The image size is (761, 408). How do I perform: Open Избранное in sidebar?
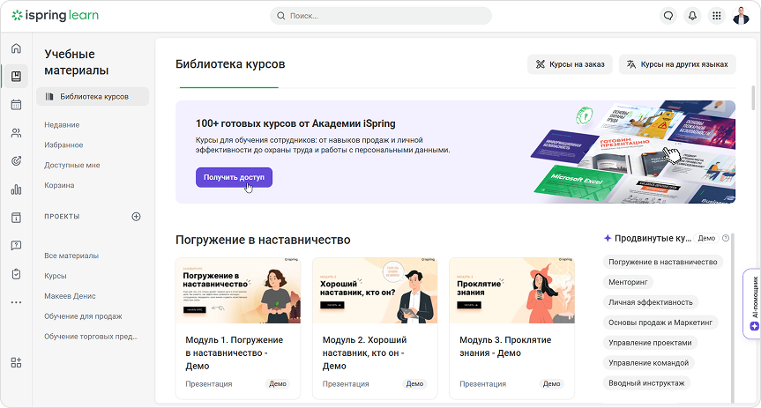(63, 145)
